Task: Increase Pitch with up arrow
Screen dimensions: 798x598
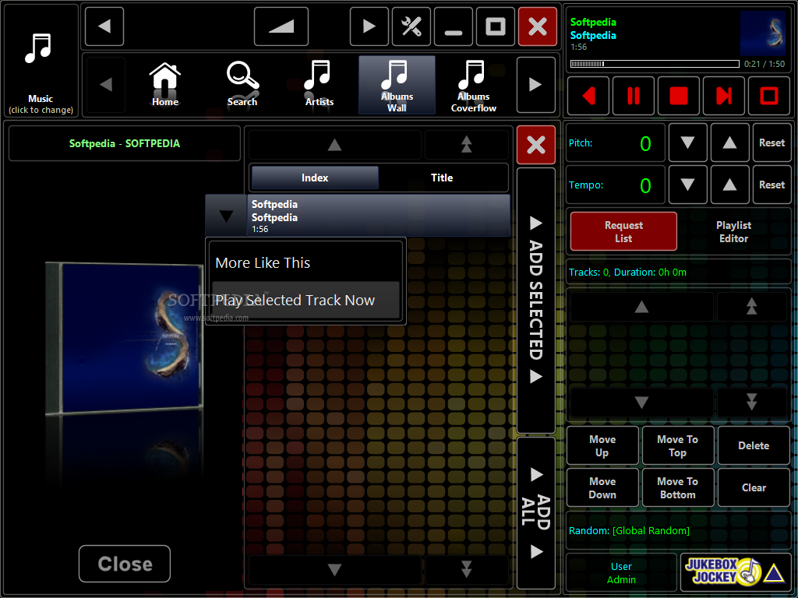Action: click(729, 143)
